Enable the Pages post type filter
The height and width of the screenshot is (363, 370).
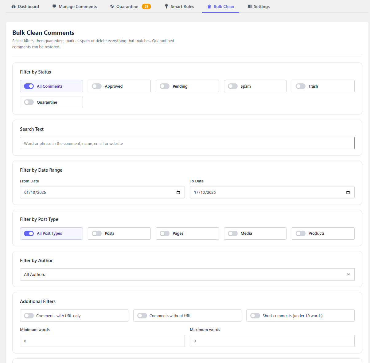(165, 233)
